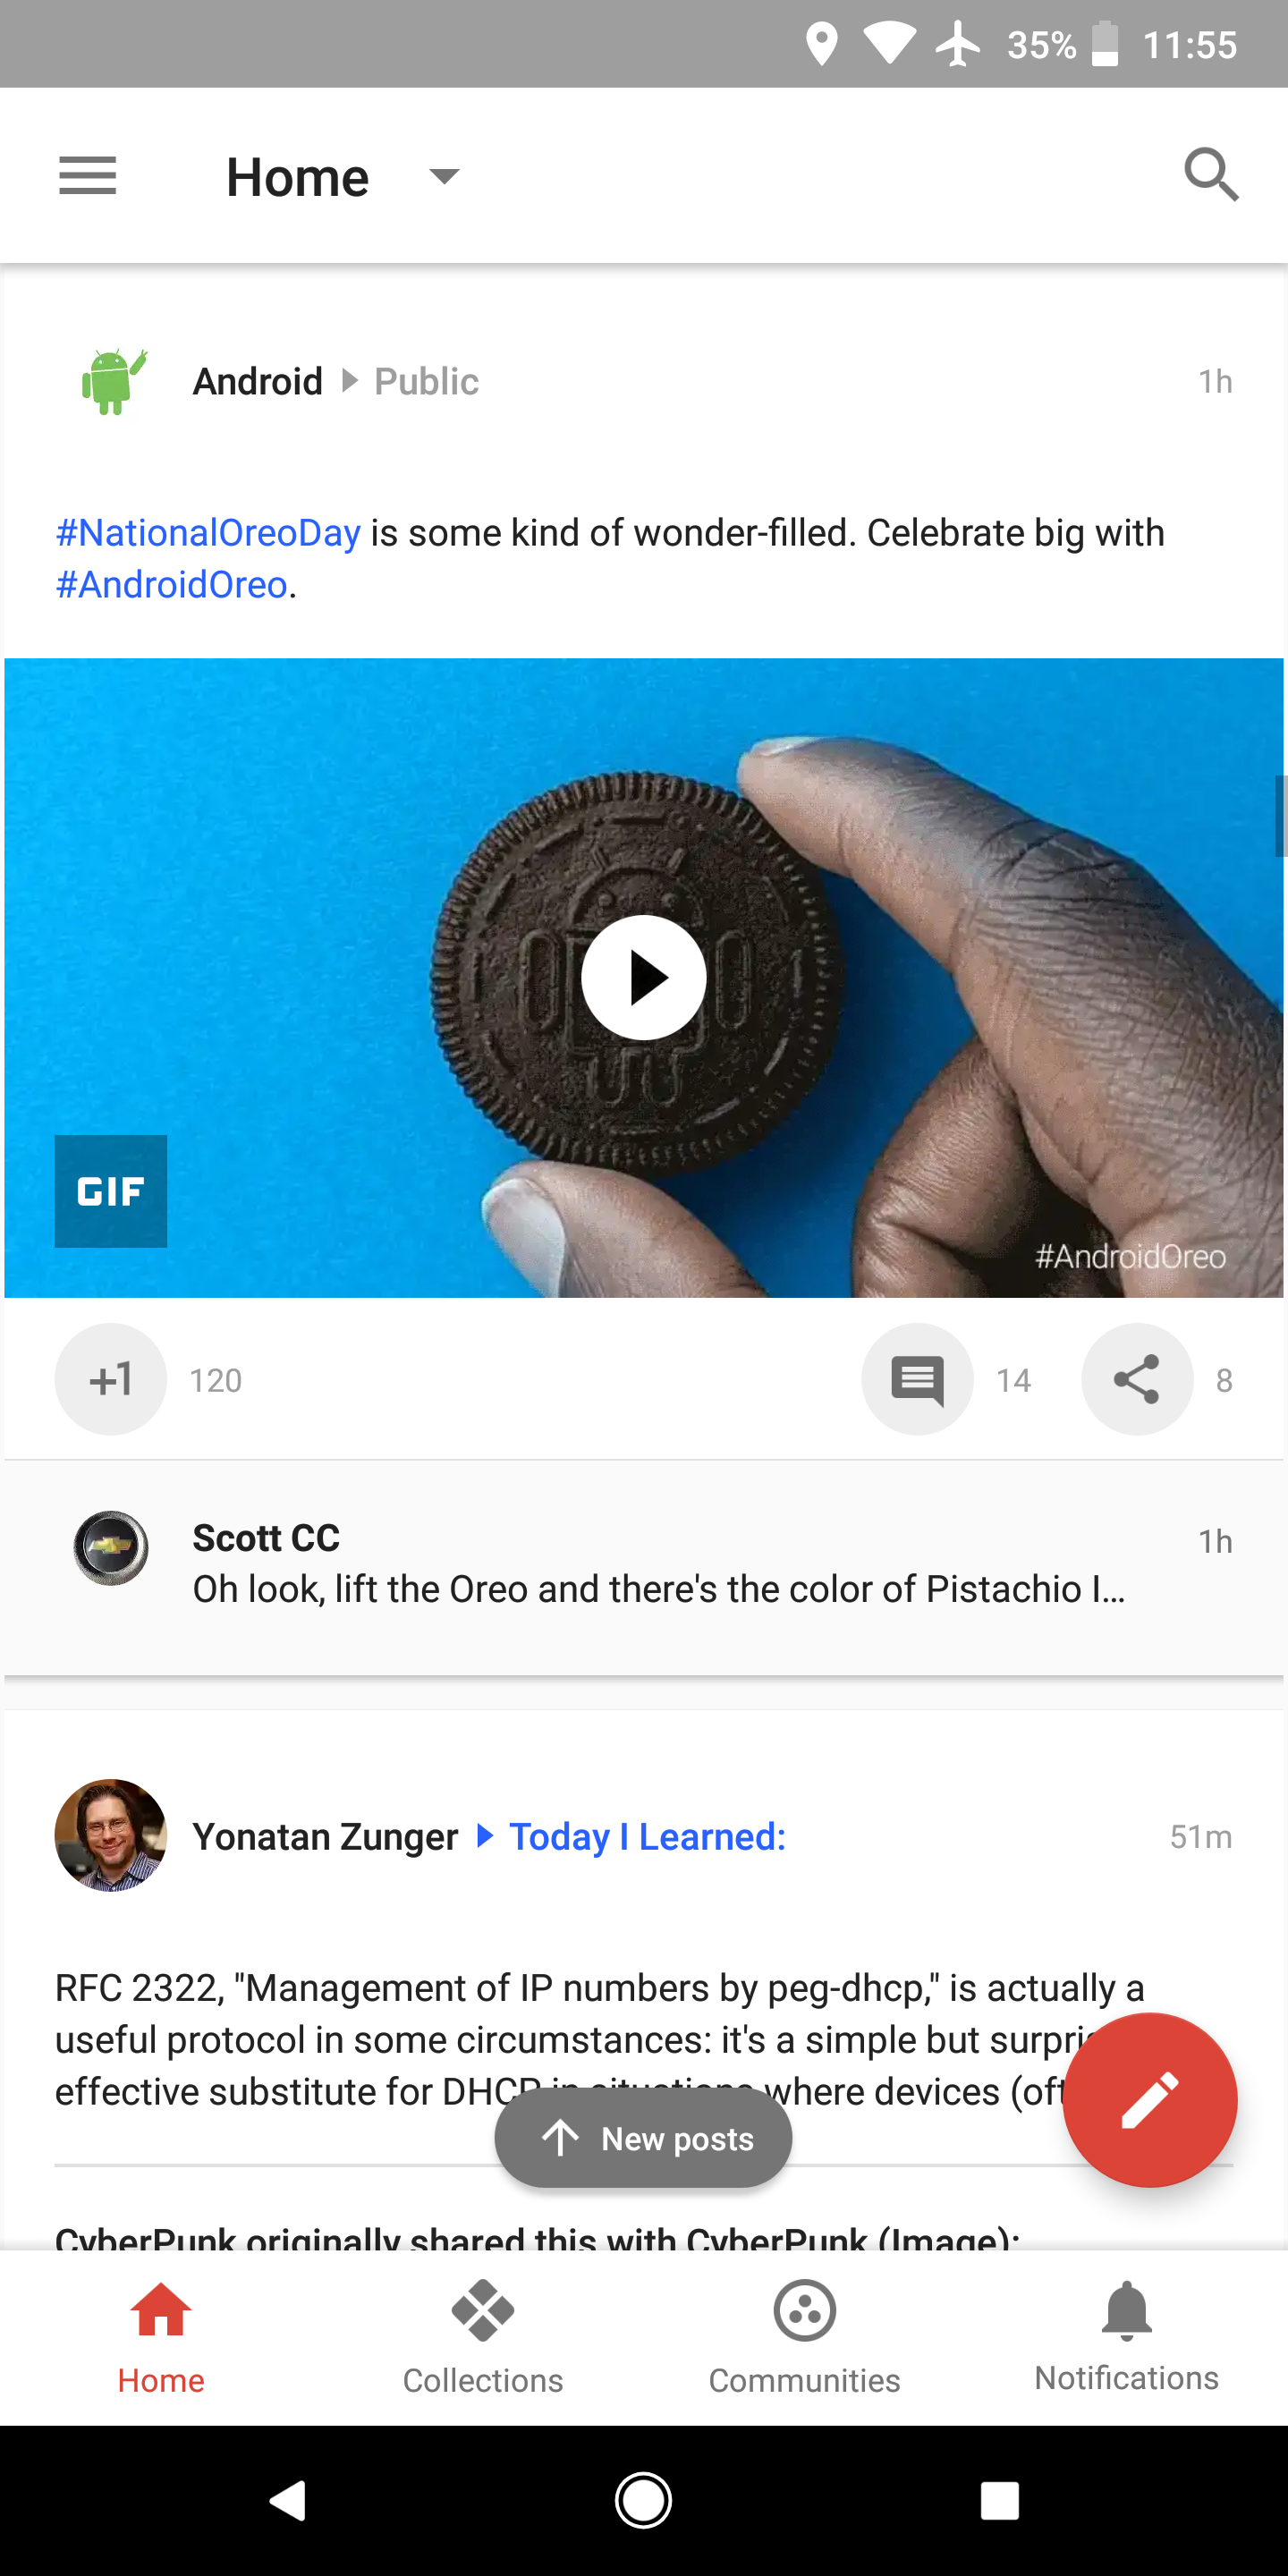Expand the Public audience indicator

point(425,381)
